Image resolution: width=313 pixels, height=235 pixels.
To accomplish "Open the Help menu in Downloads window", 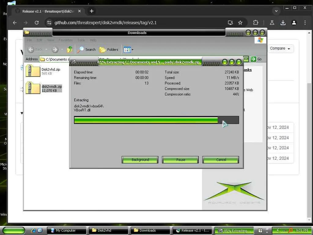I will point(93,40).
